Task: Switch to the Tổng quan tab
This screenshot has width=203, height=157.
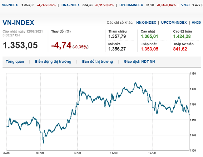Action: click(15, 62)
